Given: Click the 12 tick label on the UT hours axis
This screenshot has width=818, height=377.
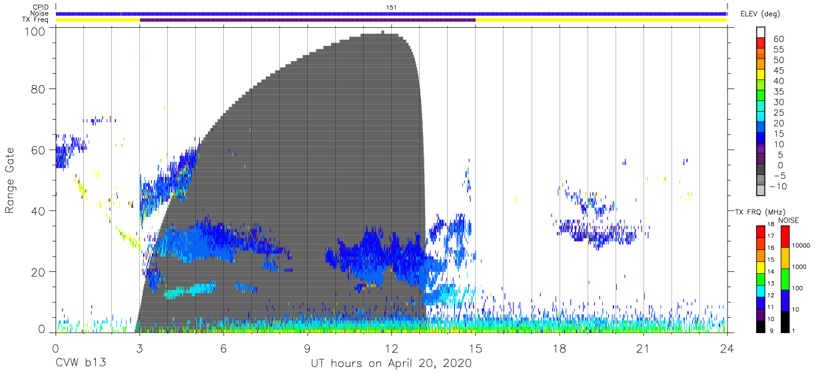Looking at the screenshot, I should point(392,348).
